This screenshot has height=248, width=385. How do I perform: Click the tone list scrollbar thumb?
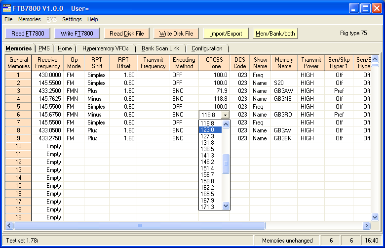(x=226, y=164)
